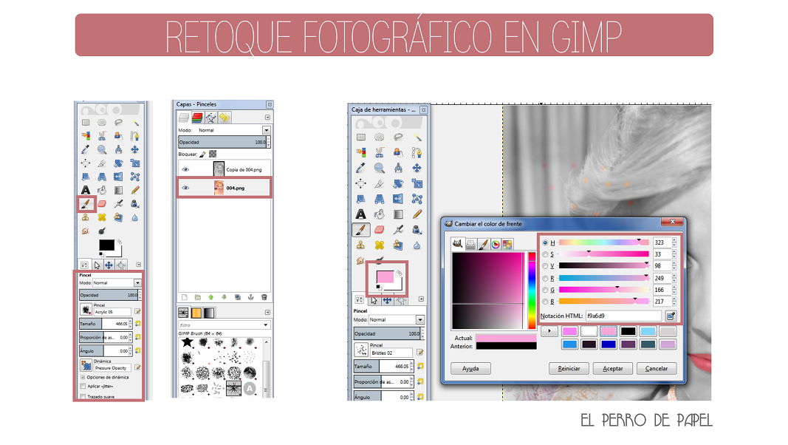Select Ink tool in Caja de herramientas
This screenshot has height=445, width=788.
pyautogui.click(x=417, y=230)
